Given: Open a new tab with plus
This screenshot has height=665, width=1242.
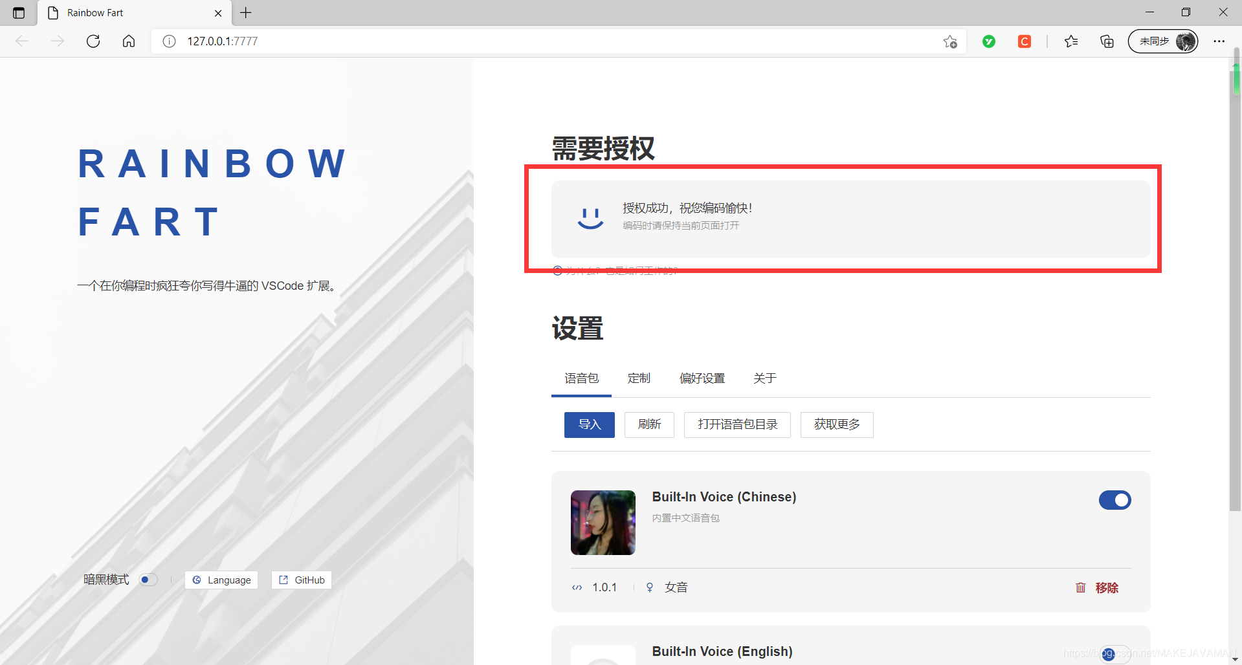Looking at the screenshot, I should click(x=246, y=13).
